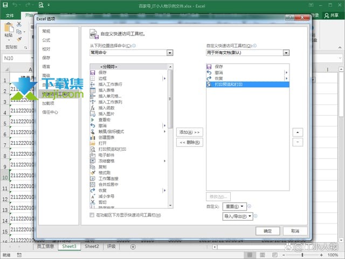Click the highlighted 打印预览和打印 toolbar entry
The image size is (345, 259).
248,85
